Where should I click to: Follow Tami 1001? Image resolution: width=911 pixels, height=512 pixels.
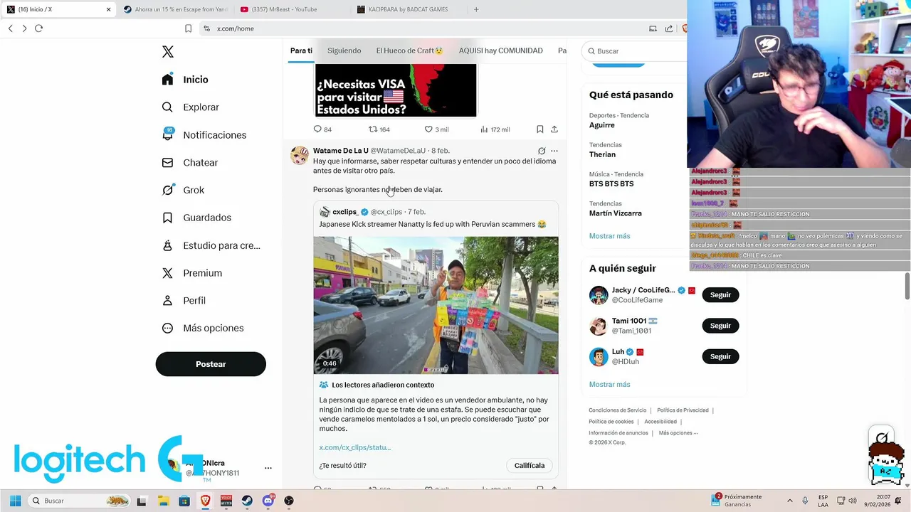720,326
